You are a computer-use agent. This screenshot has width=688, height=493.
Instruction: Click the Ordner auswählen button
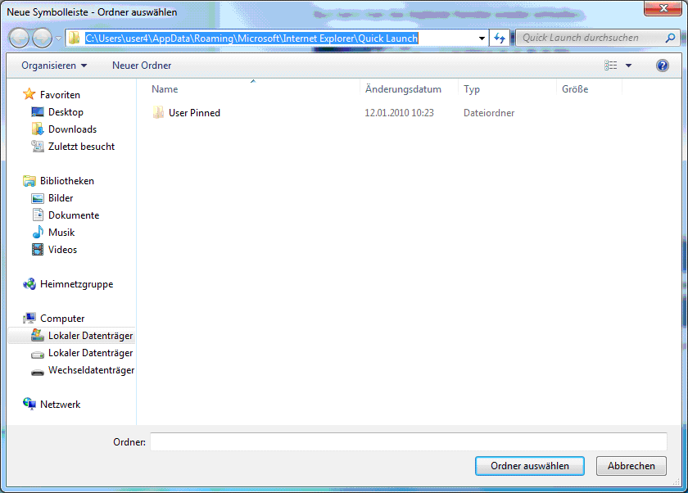click(529, 466)
